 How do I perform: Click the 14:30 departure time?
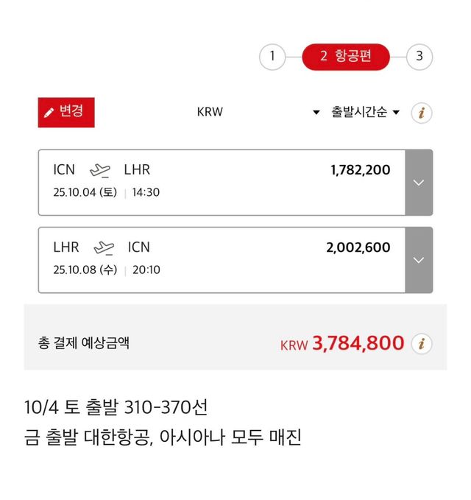[146, 193]
